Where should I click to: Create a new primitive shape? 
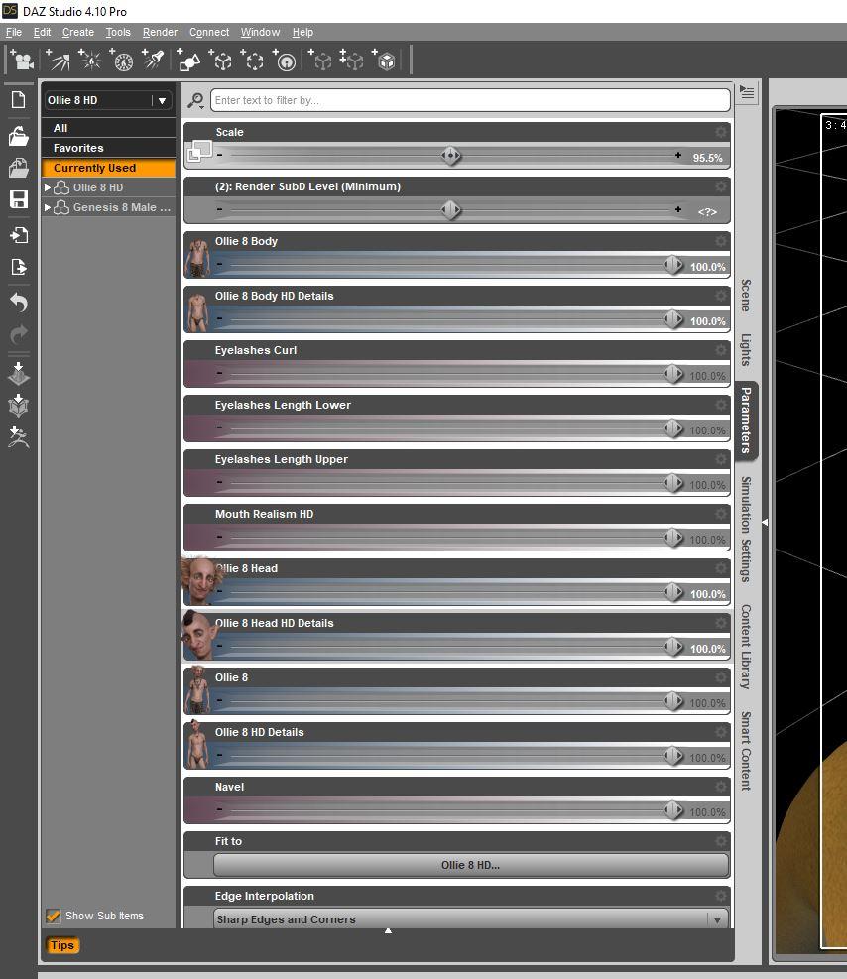click(x=188, y=60)
